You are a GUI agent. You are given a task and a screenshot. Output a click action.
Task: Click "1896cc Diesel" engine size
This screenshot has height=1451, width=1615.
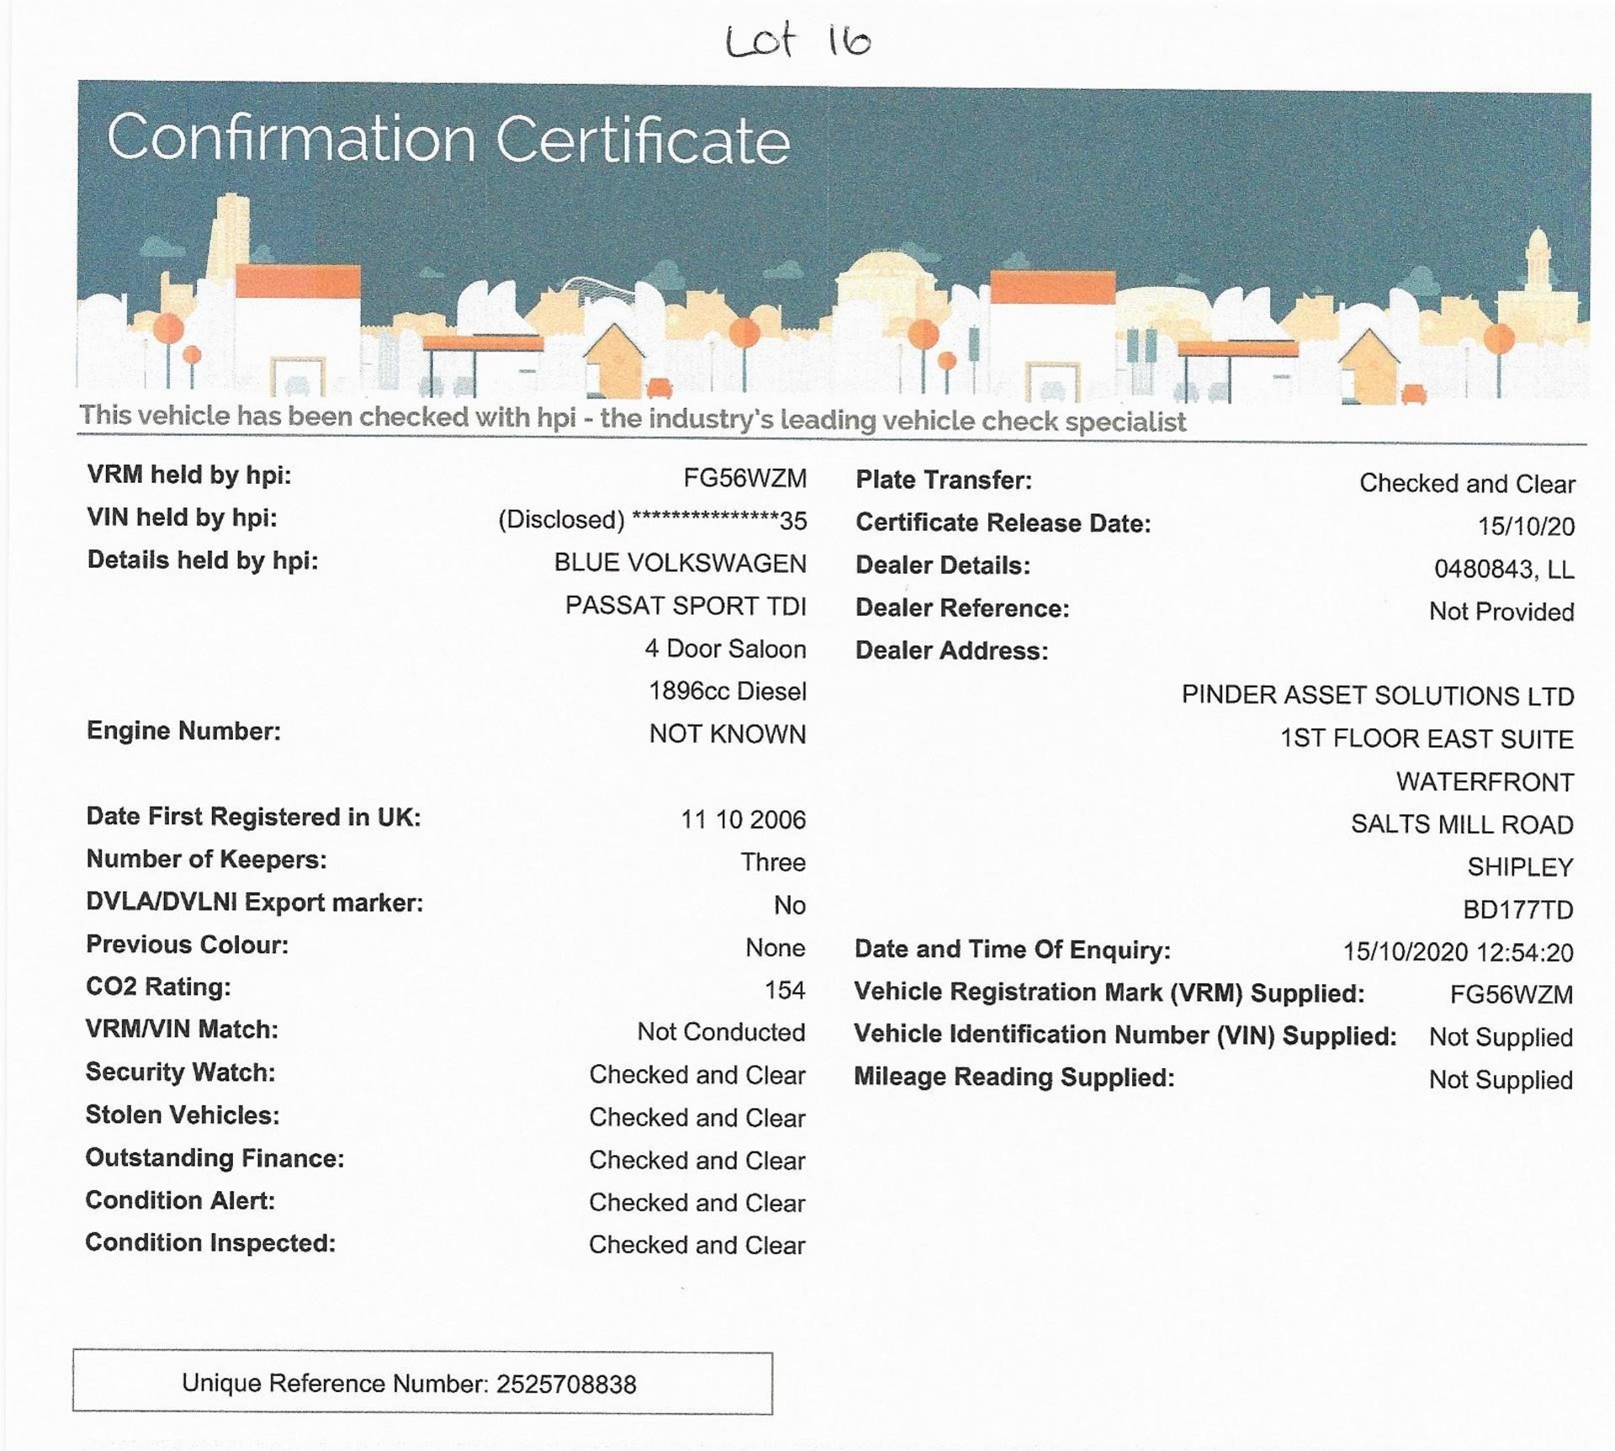click(x=727, y=691)
